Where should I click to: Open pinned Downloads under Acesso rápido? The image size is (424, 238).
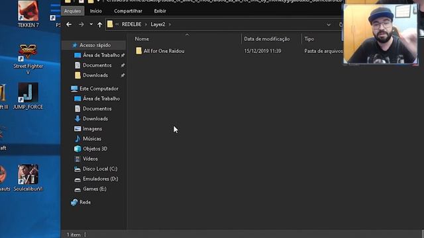tap(95, 75)
